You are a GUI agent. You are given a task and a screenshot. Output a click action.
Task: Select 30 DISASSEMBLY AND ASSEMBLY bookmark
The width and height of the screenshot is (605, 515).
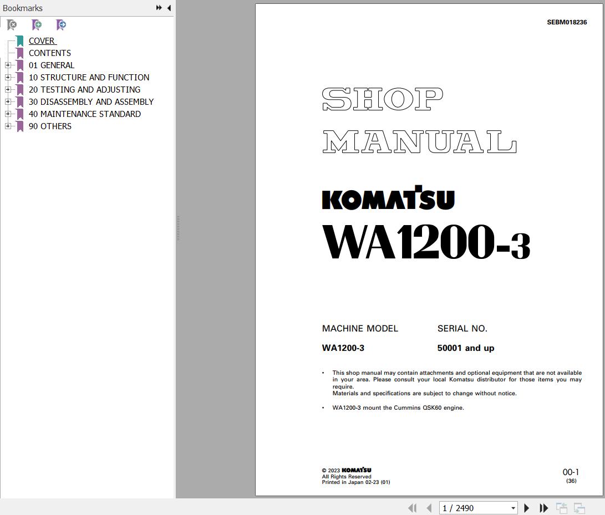[91, 102]
